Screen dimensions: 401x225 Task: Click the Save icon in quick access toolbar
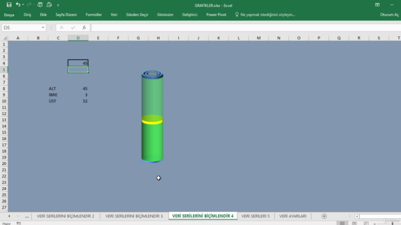click(x=9, y=4)
